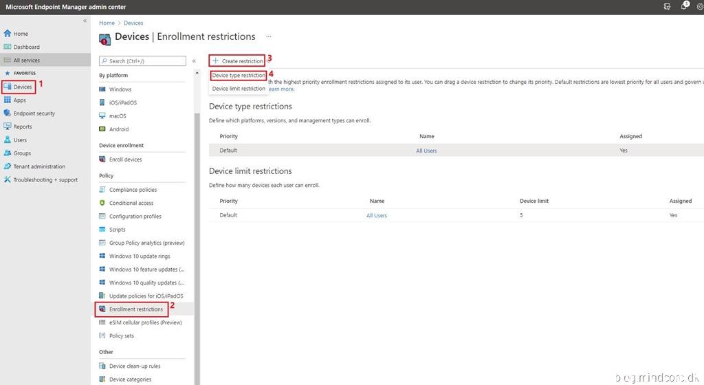Select Enrollment restrictions in Policy list
This screenshot has width=704, height=385.
[135, 309]
